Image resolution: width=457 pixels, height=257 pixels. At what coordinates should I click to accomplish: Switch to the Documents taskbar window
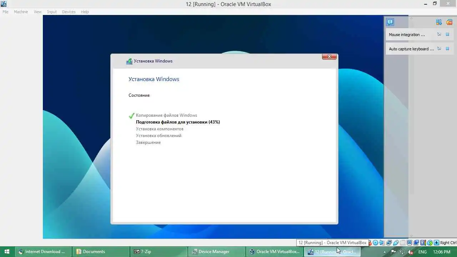[101, 252]
